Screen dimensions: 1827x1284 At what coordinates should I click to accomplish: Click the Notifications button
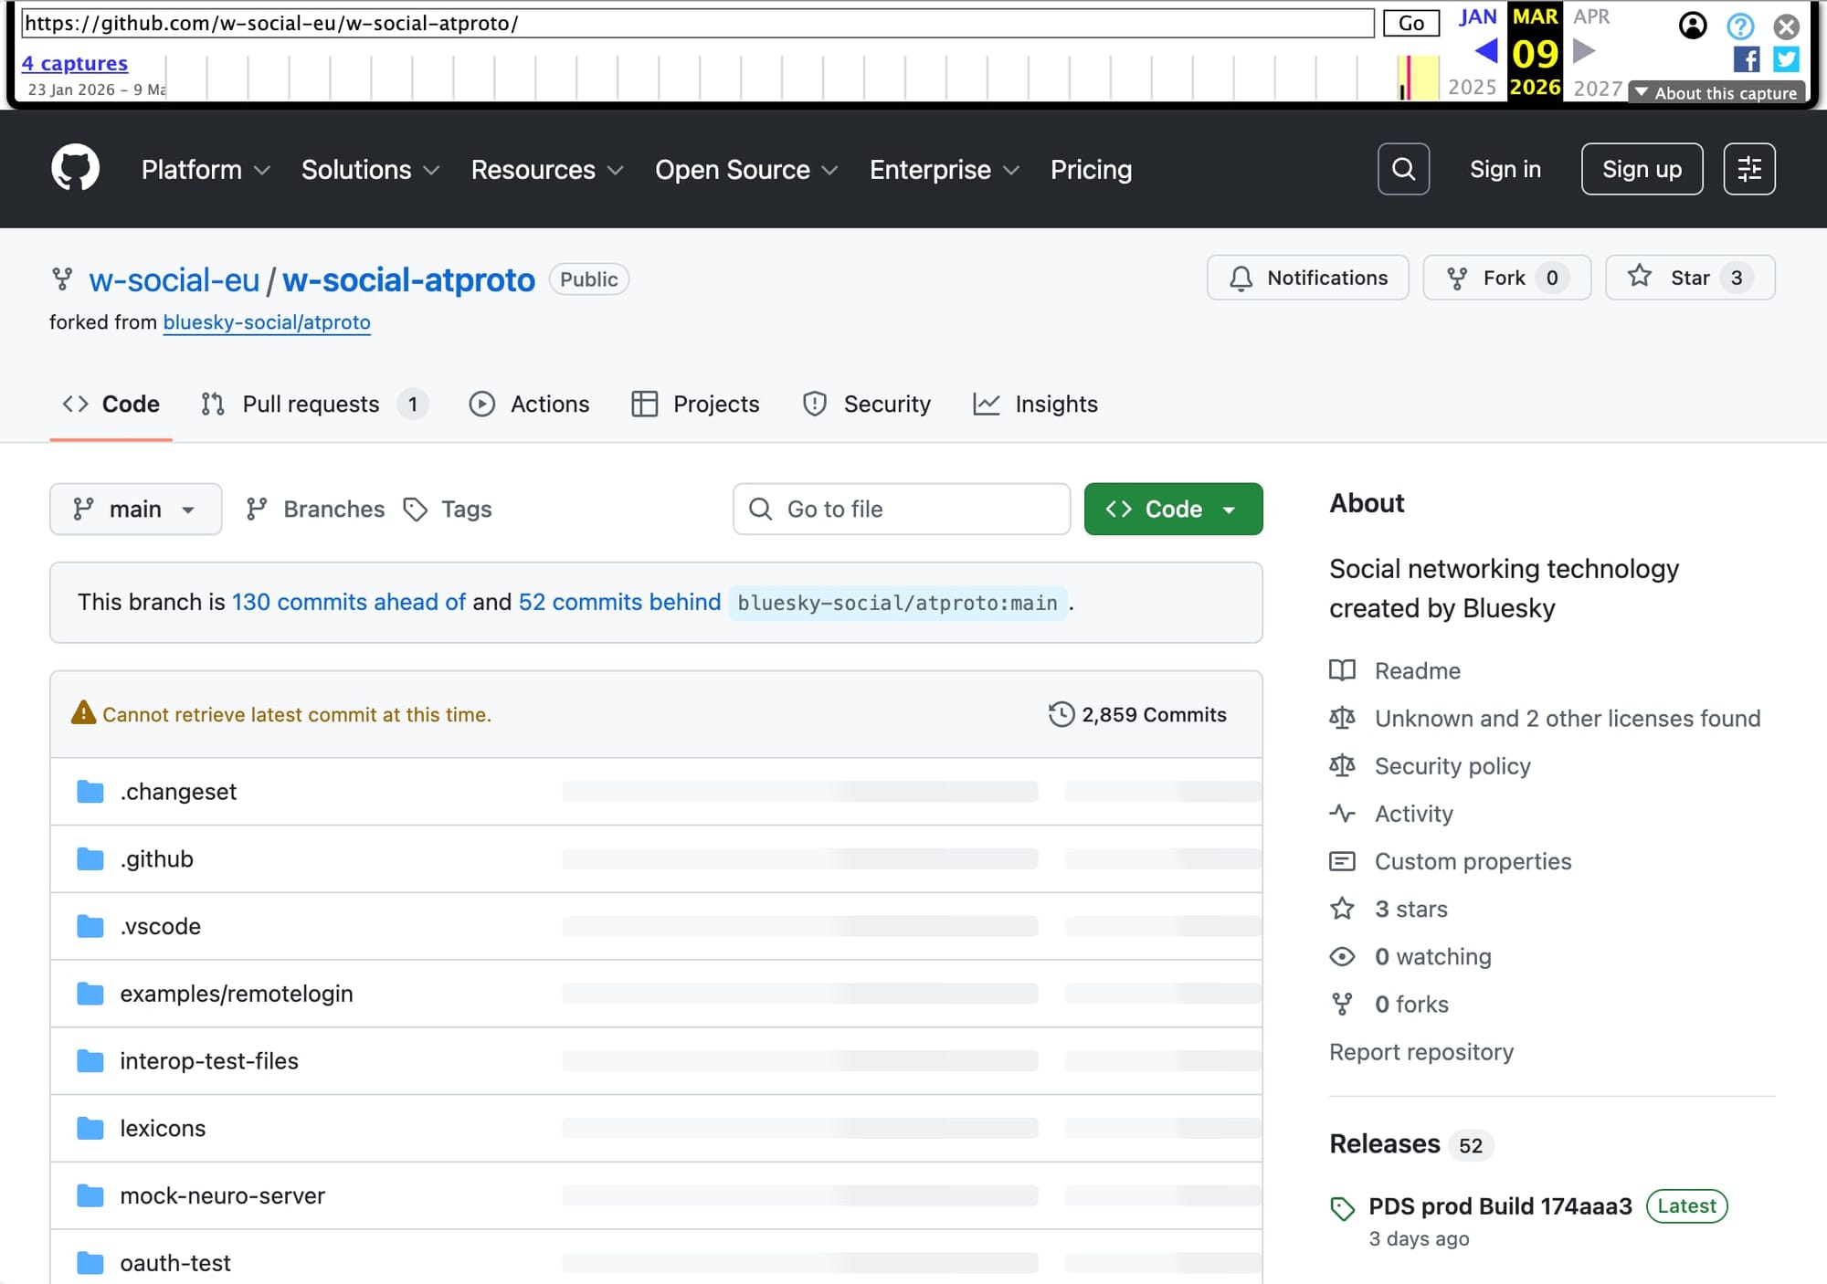pos(1307,278)
